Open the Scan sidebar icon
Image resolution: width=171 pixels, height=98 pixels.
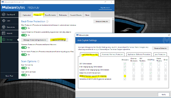4,21
